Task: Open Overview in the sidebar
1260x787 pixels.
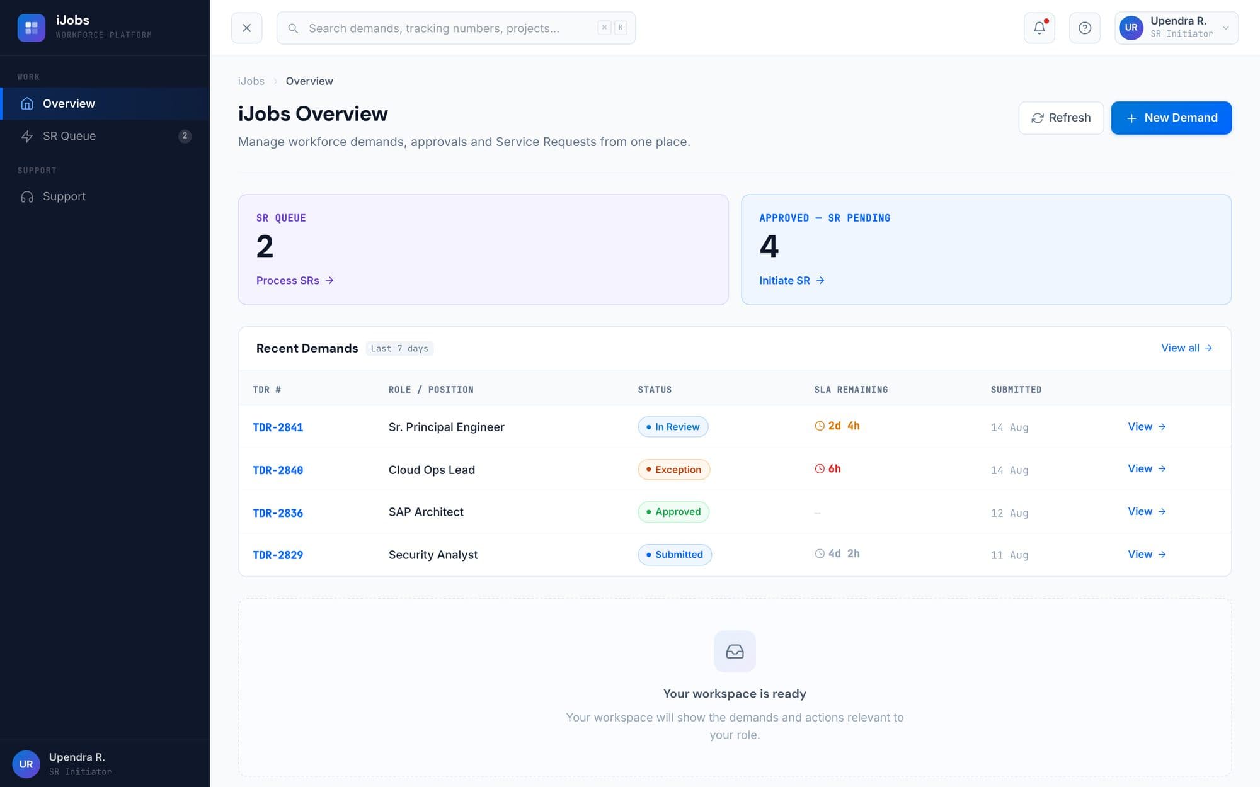Action: [x=105, y=103]
